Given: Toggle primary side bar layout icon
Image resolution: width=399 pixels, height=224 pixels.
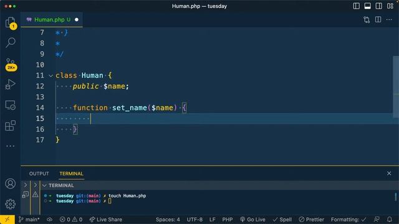Looking at the screenshot, I should 356,6.
